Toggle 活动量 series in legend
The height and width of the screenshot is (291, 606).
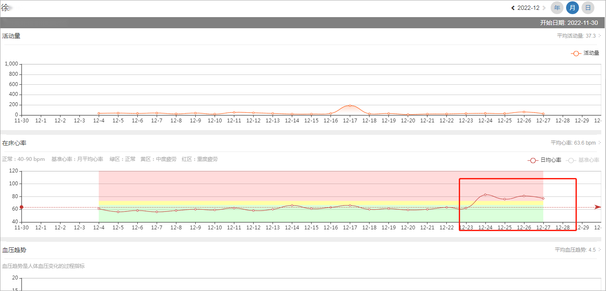(x=585, y=53)
